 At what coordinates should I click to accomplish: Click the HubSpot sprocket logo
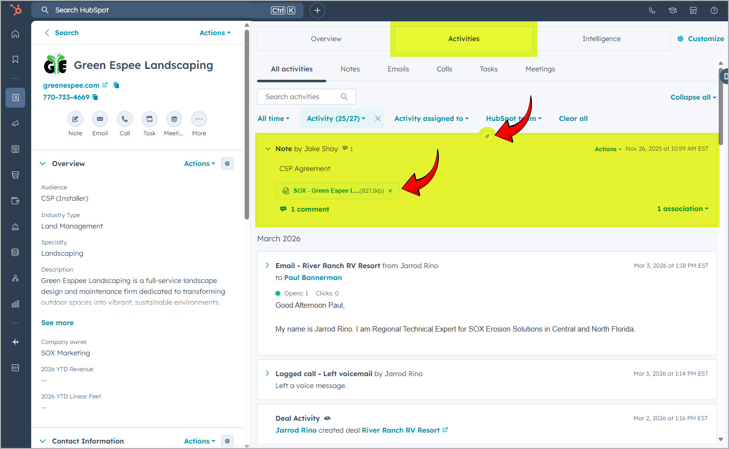(x=16, y=10)
